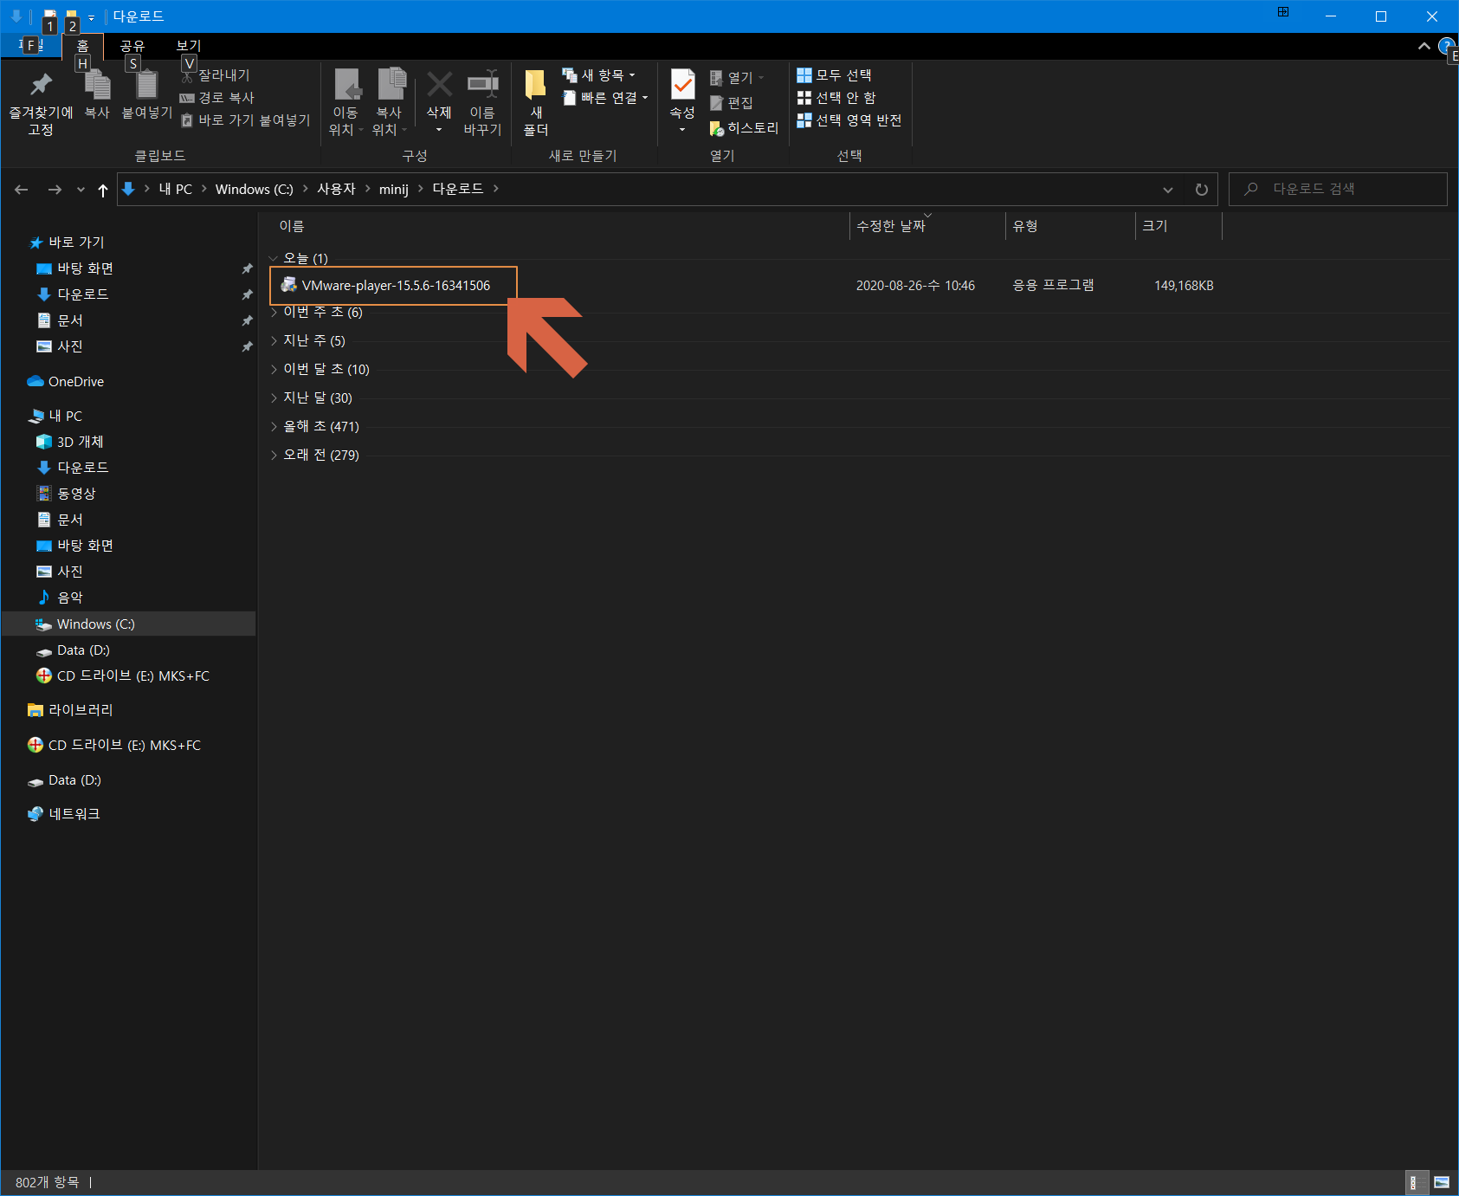
Task: Click Select none (선택 안 함)
Action: (836, 98)
